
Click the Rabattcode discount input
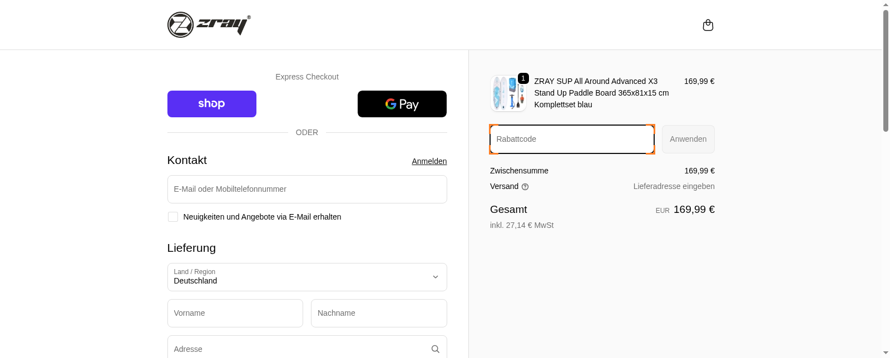click(572, 139)
